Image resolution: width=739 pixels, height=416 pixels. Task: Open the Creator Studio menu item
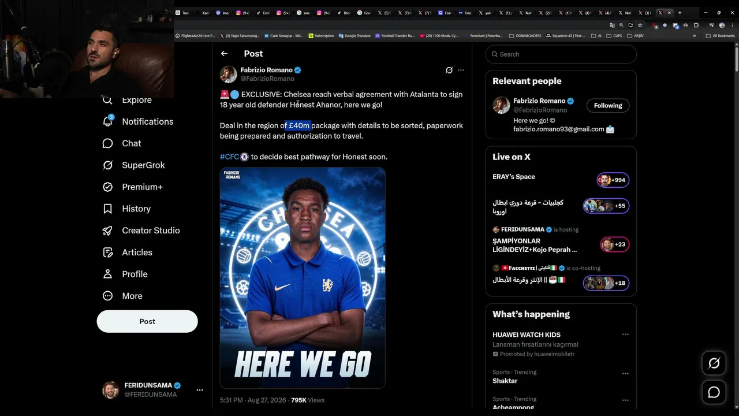[x=141, y=231]
